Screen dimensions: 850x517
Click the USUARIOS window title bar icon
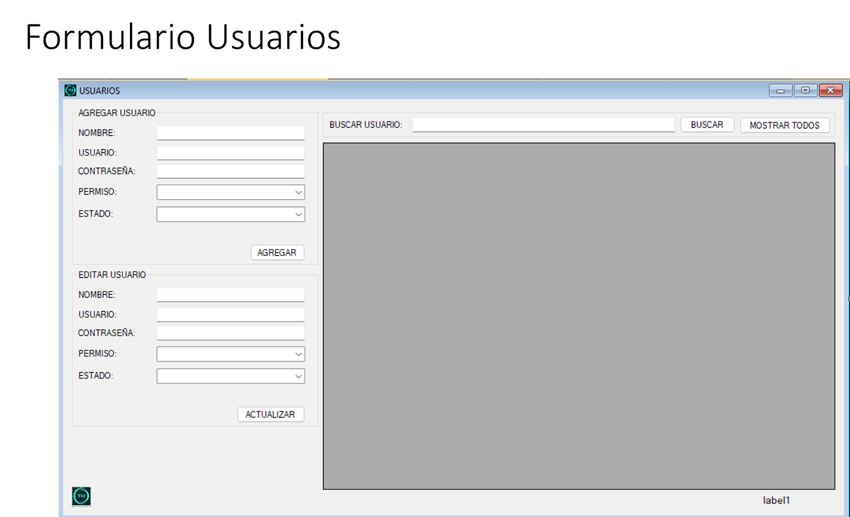[x=70, y=90]
